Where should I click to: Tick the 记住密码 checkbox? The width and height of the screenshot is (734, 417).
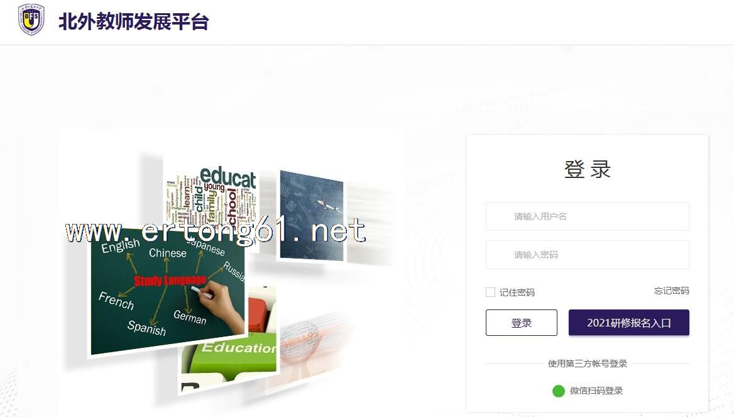(491, 292)
